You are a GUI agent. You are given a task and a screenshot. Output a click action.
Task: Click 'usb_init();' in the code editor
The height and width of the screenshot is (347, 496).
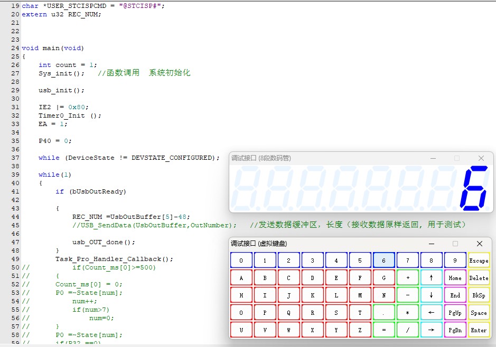(62, 90)
